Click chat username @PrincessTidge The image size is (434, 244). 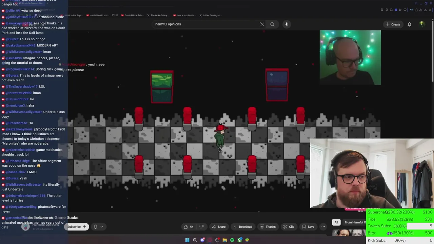(x=17, y=161)
